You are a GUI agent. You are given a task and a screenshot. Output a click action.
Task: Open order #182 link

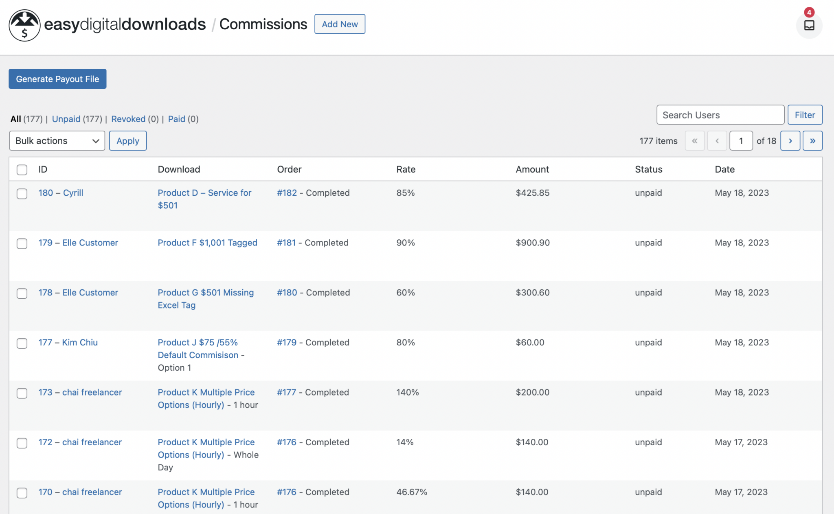287,193
